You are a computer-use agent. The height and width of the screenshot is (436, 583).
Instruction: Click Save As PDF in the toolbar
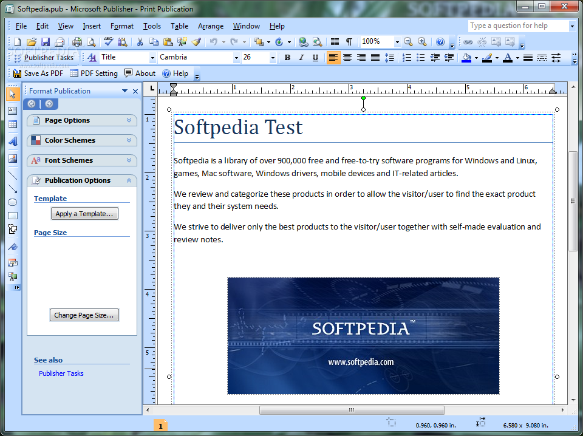(39, 73)
